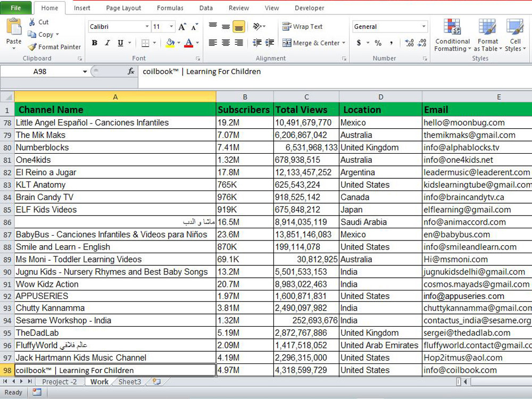Increase font size with Grow Font icon

[x=182, y=27]
